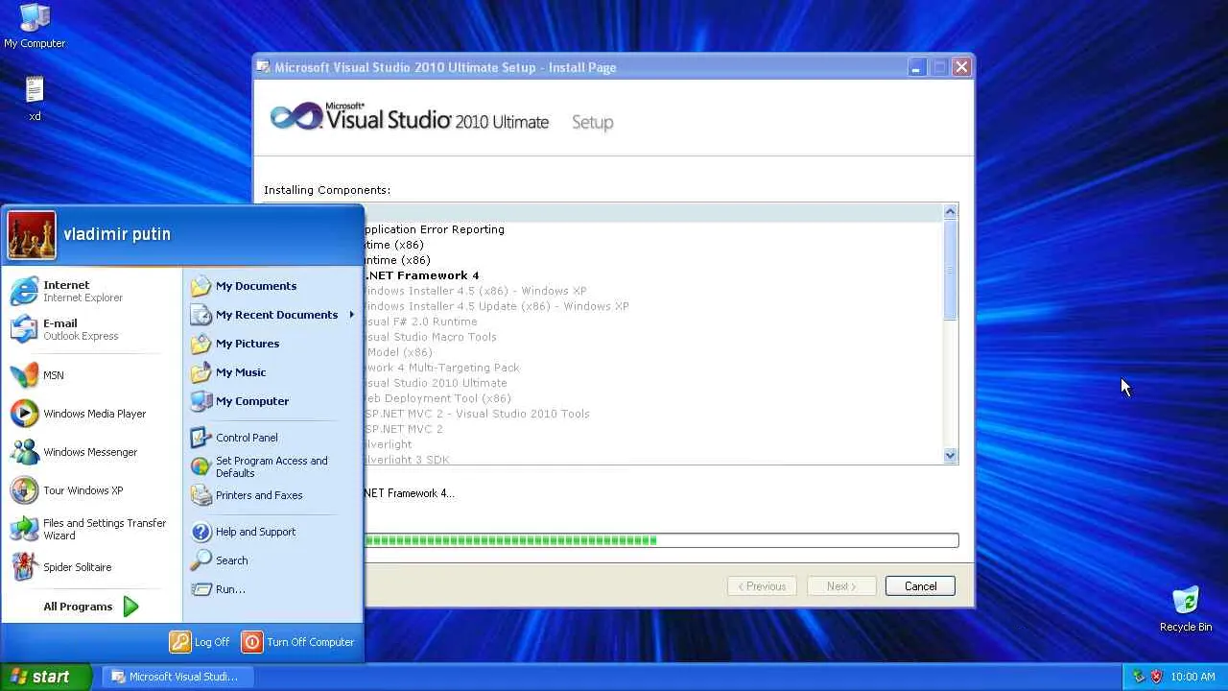The width and height of the screenshot is (1228, 691).
Task: Minimize the Visual Studio Setup window
Action: (x=916, y=67)
